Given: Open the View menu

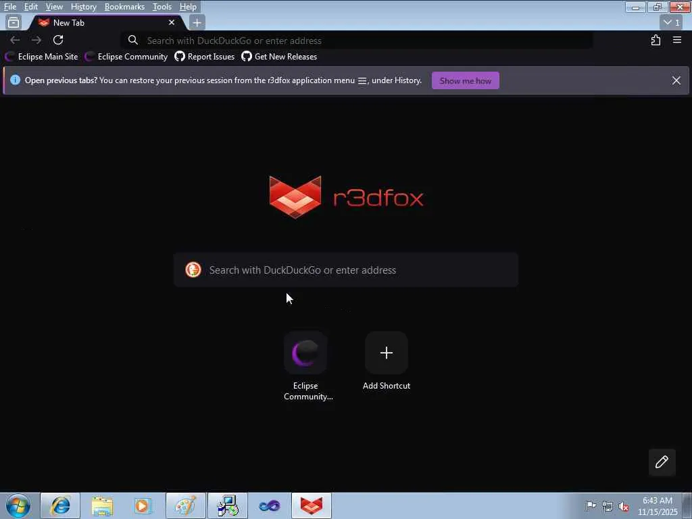Looking at the screenshot, I should tap(54, 7).
